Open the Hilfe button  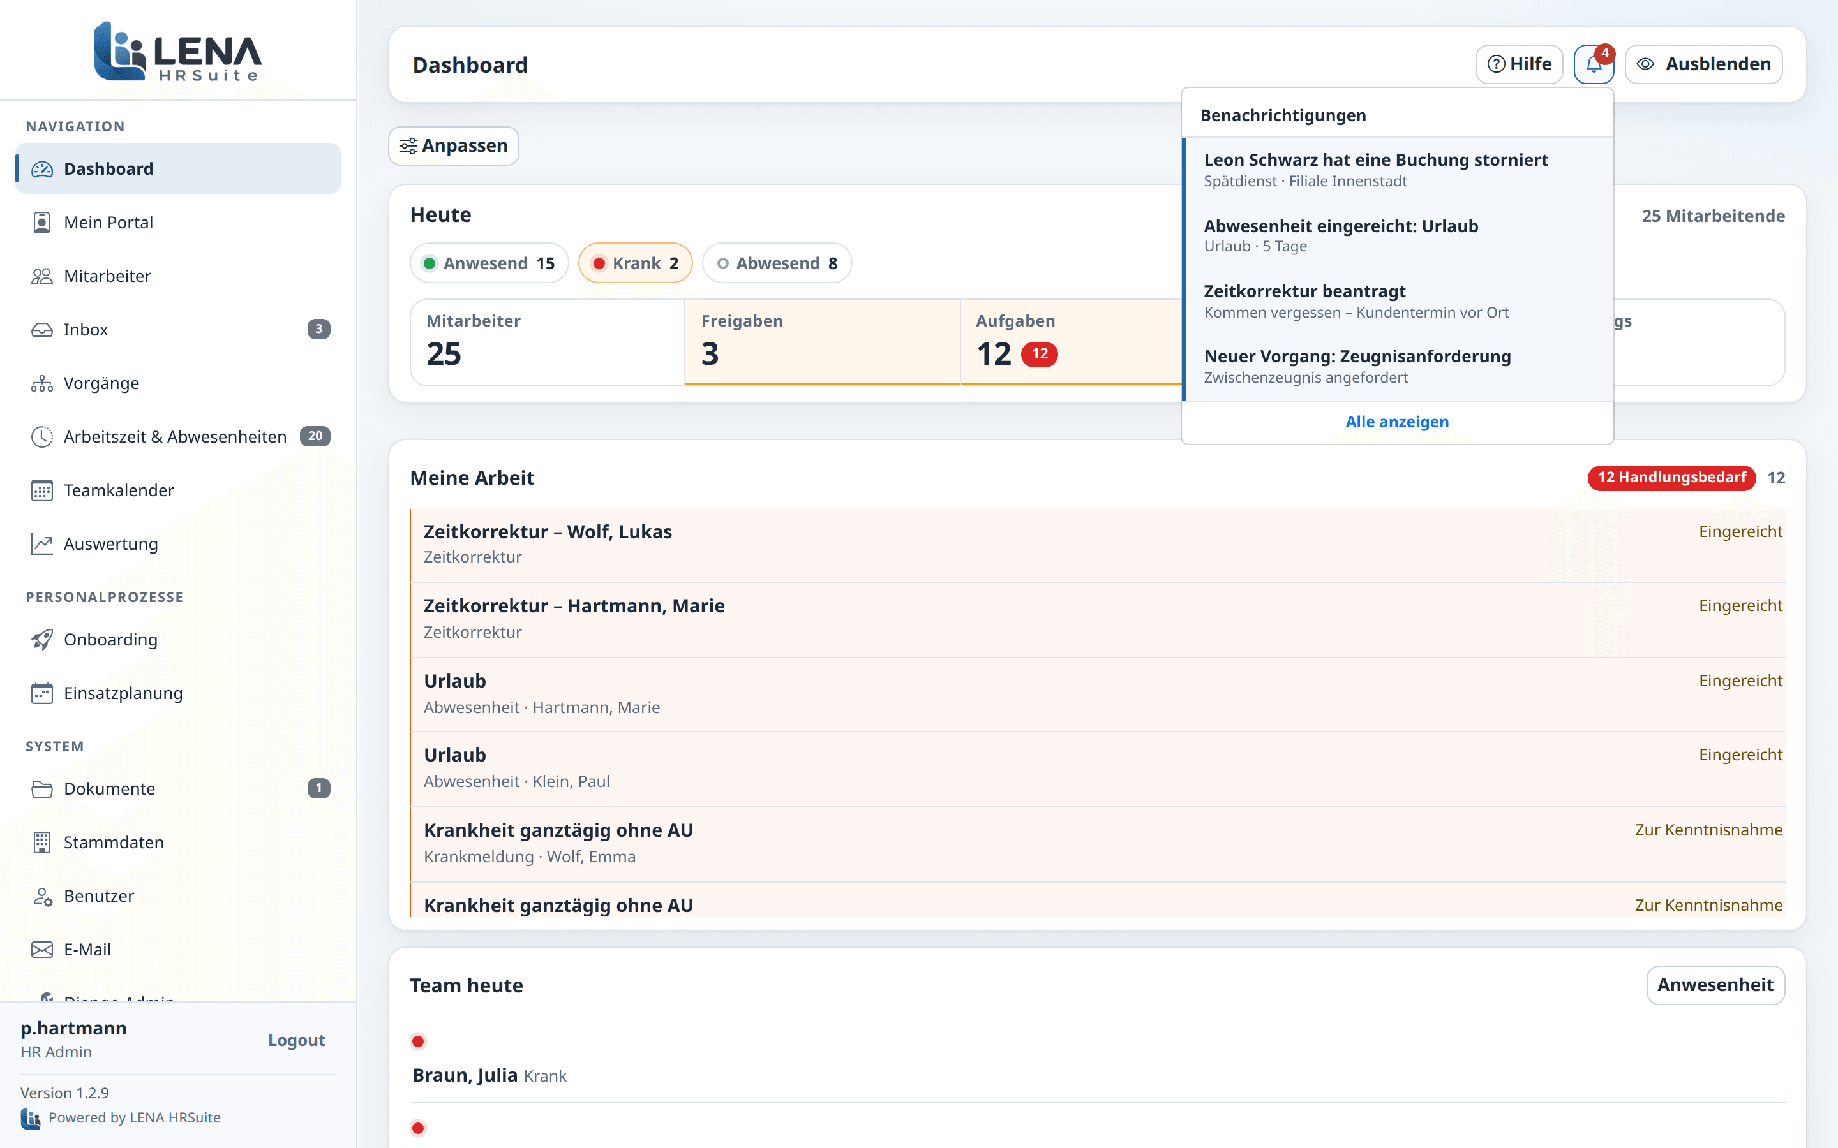pos(1519,64)
